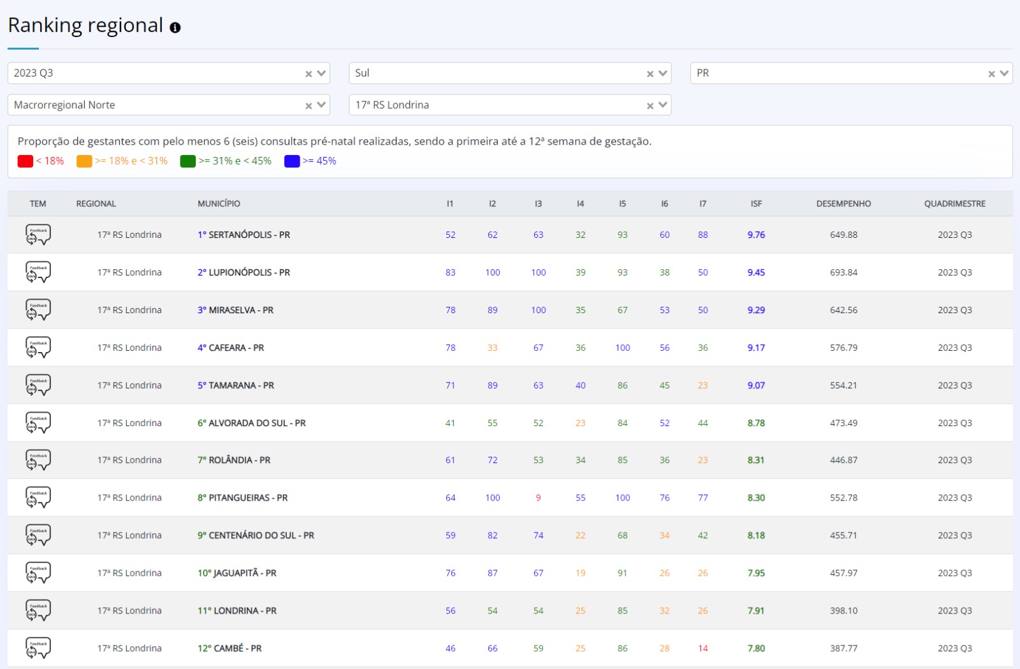Screen dimensions: 1020x669
Task: Click feedback icon in Cafeara row
Action: pos(38,348)
